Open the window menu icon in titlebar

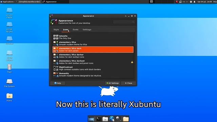tap(51, 16)
